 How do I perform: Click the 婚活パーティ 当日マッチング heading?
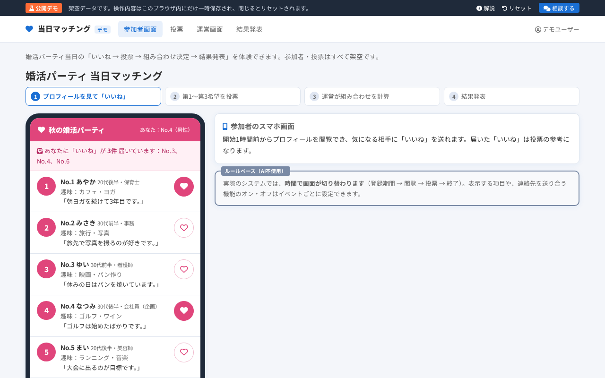94,76
